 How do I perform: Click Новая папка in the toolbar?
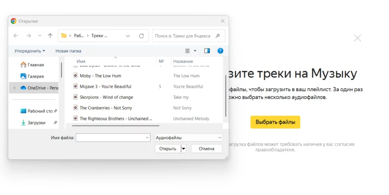(68, 51)
